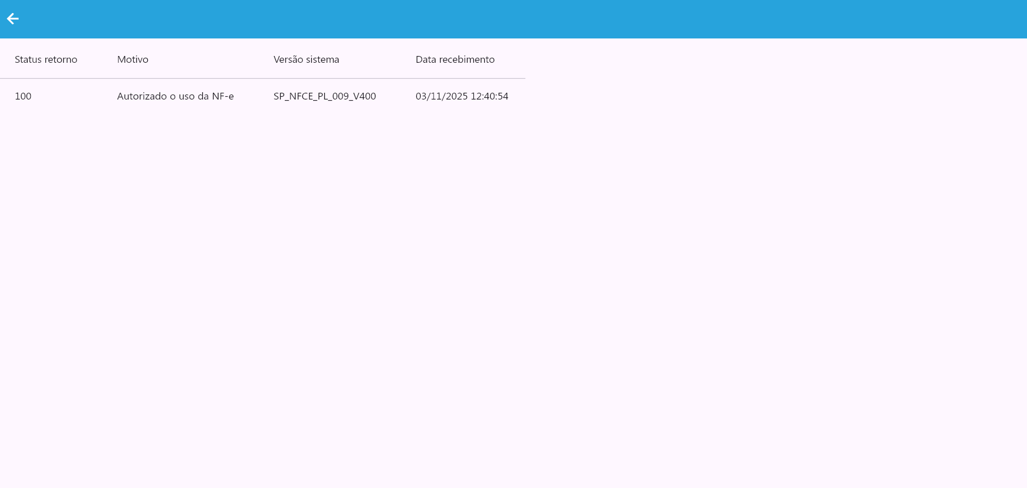Click the word retorno in the header
Image resolution: width=1027 pixels, height=488 pixels.
click(62, 59)
